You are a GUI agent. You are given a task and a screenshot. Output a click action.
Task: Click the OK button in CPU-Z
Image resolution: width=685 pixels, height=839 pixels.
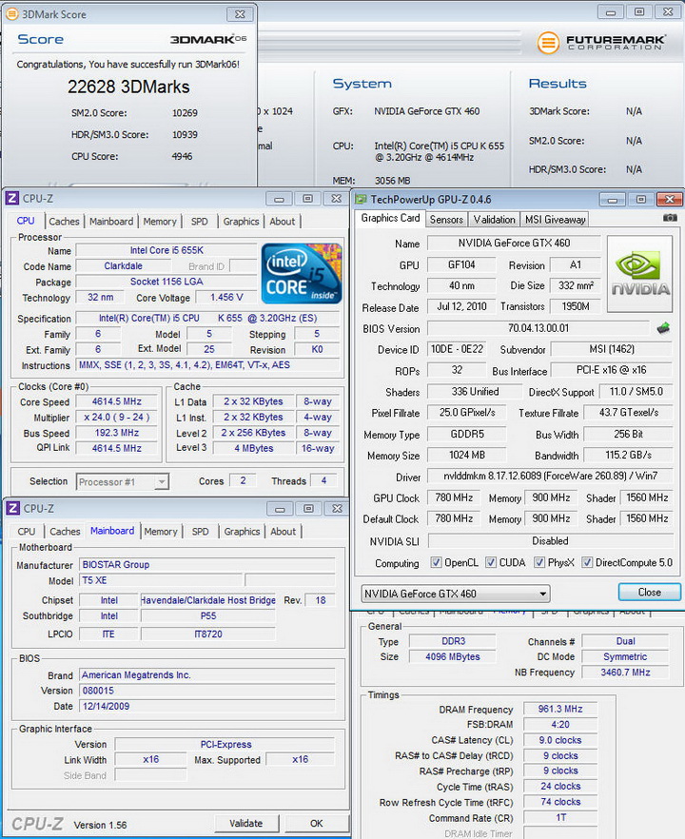pos(316,823)
